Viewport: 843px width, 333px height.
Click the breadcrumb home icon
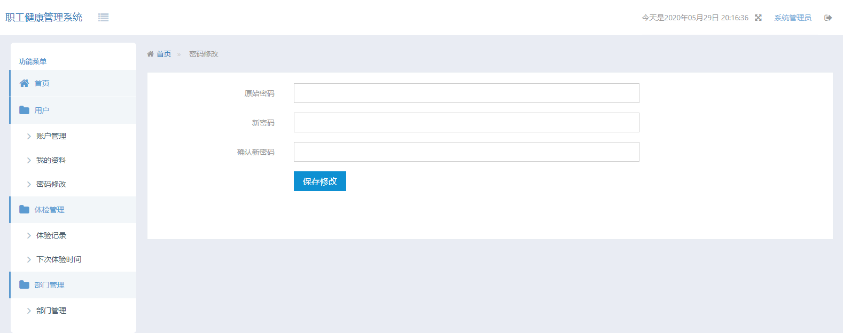click(150, 54)
